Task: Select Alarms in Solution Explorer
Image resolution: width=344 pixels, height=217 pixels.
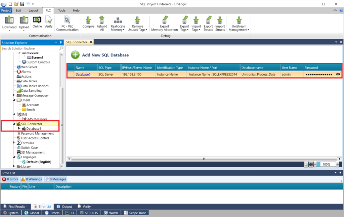Action: point(24,72)
